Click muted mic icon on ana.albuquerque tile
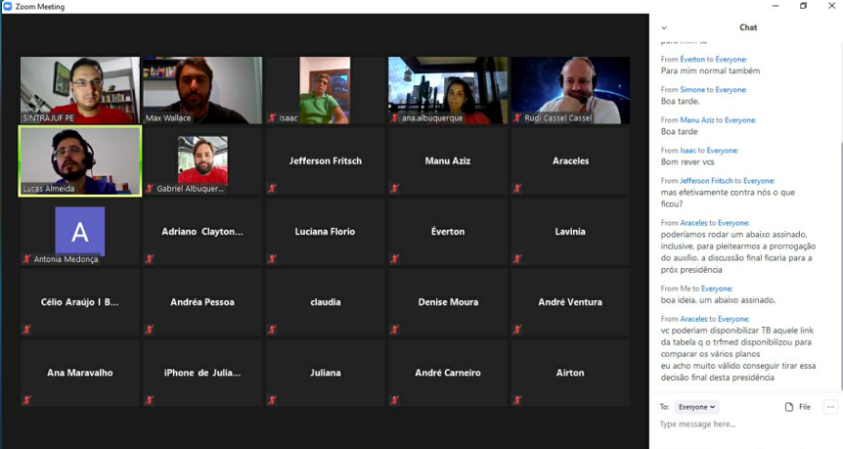 pyautogui.click(x=395, y=118)
